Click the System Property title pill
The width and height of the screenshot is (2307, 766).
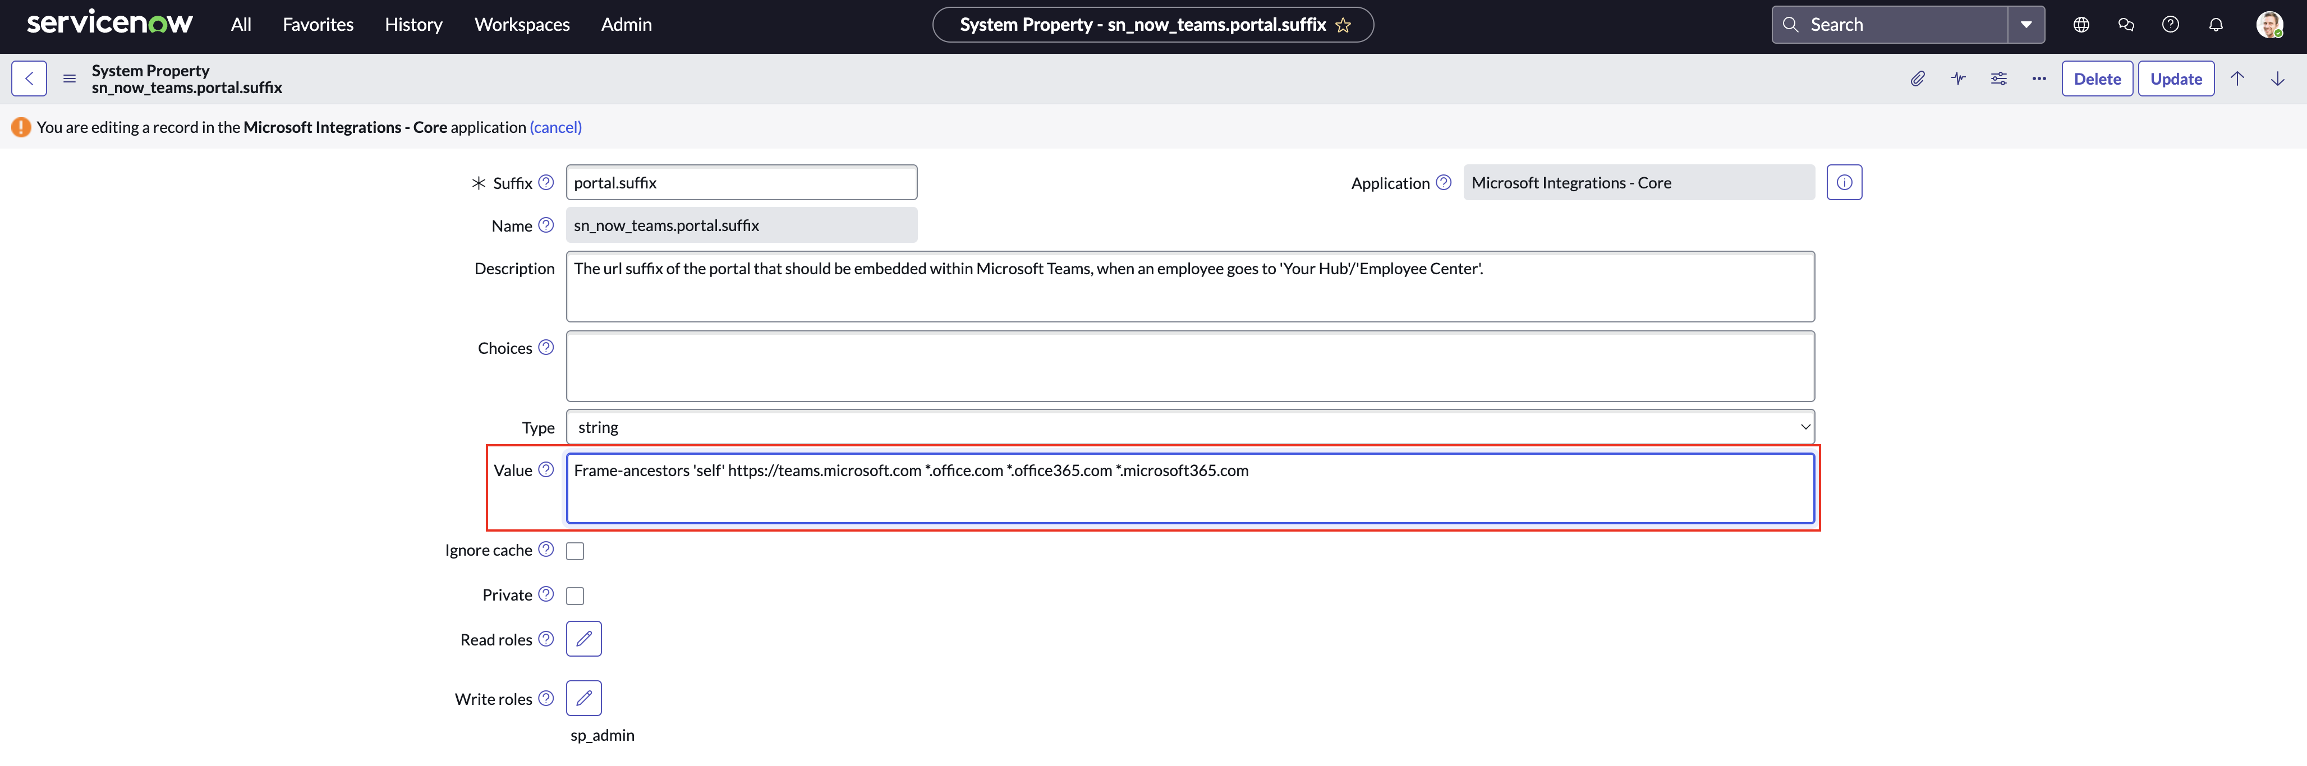(1152, 25)
